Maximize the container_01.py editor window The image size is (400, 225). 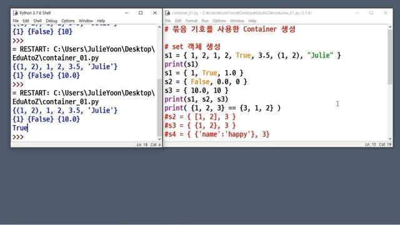click(x=371, y=12)
